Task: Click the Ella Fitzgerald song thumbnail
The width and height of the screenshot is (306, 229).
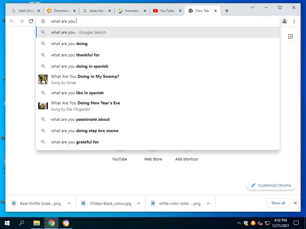Action: [x=43, y=106]
